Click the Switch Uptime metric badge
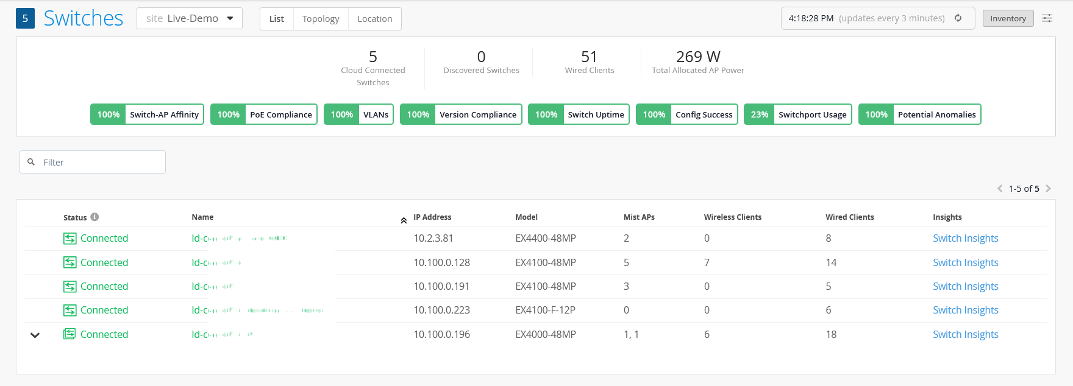Image resolution: width=1073 pixels, height=386 pixels. click(x=579, y=114)
